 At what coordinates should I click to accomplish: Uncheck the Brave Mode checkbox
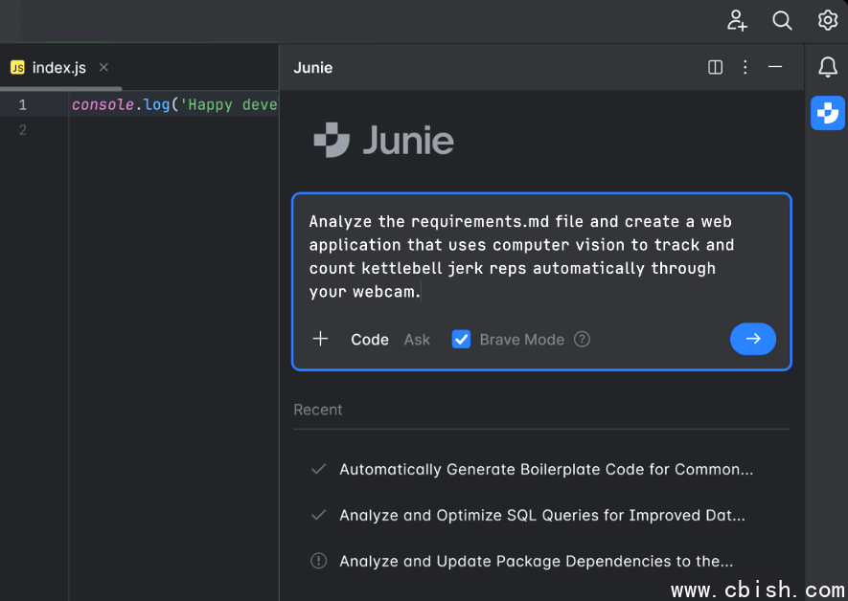click(461, 339)
